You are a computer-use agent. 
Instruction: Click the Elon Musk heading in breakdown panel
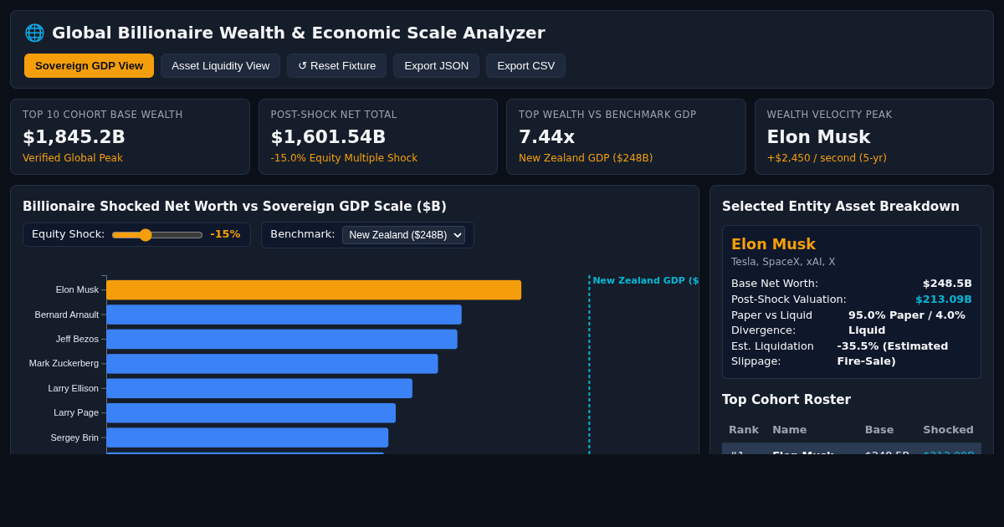pyautogui.click(x=773, y=244)
